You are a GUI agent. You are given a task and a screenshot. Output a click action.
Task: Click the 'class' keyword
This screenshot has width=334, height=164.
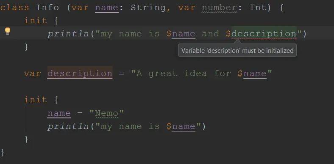pyautogui.click(x=15, y=8)
